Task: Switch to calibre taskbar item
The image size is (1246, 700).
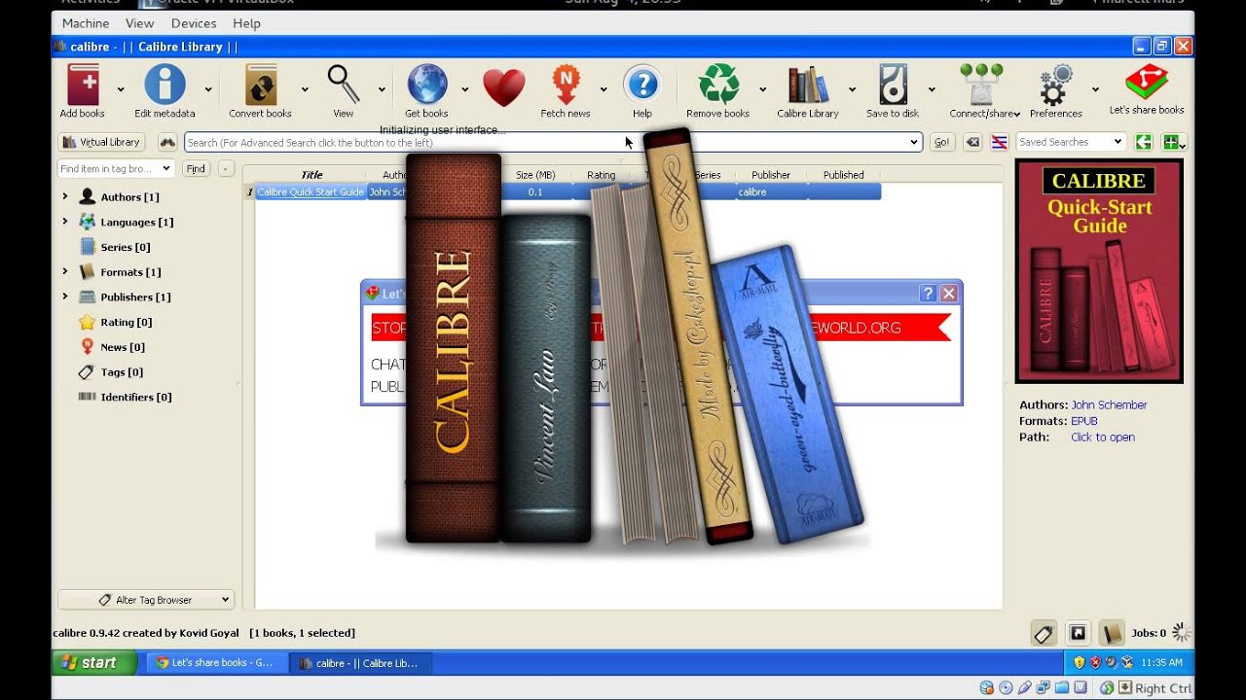Action: click(x=362, y=663)
